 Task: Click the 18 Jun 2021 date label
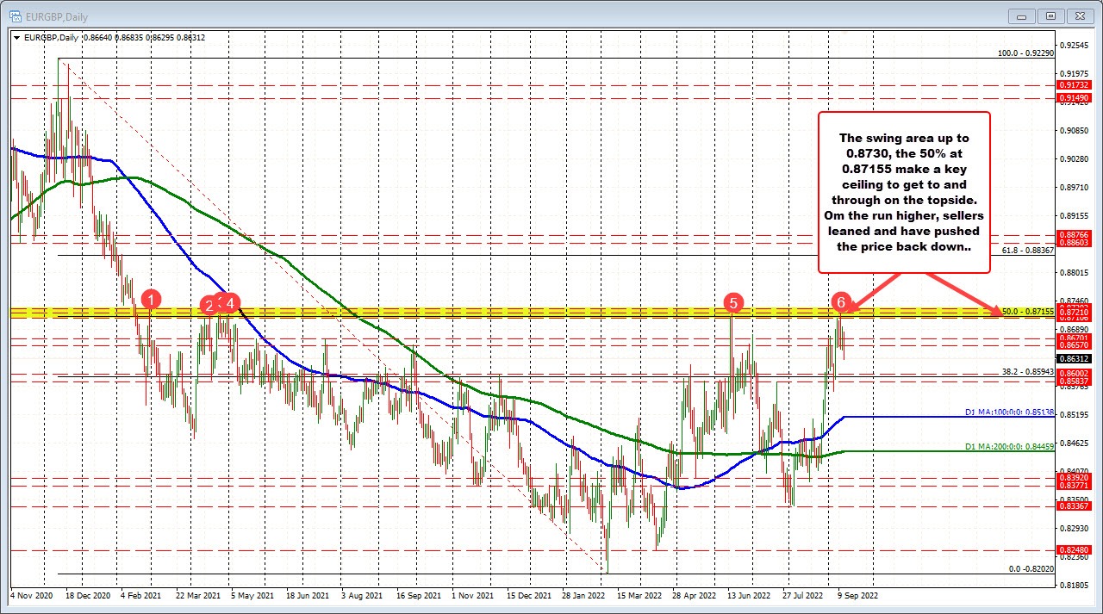point(308,594)
